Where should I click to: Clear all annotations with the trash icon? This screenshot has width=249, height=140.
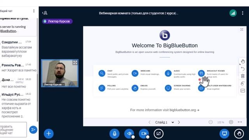tap(243, 76)
